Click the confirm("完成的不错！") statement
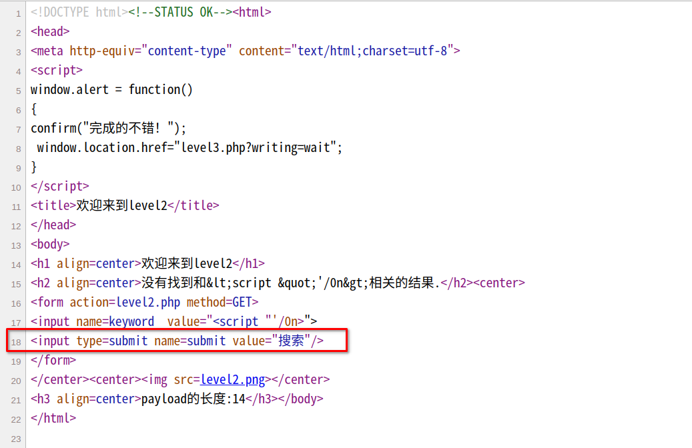Image resolution: width=692 pixels, height=448 pixels. click(x=109, y=128)
